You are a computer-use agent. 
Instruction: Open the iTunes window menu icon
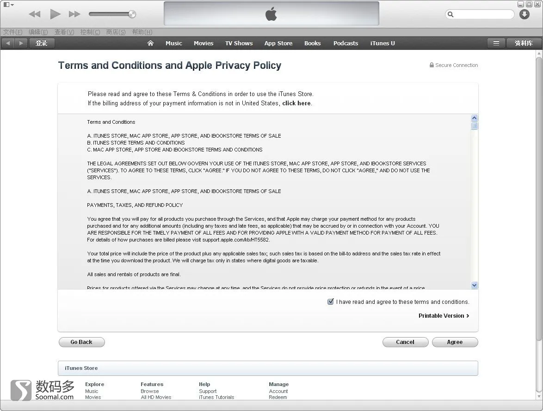point(8,5)
